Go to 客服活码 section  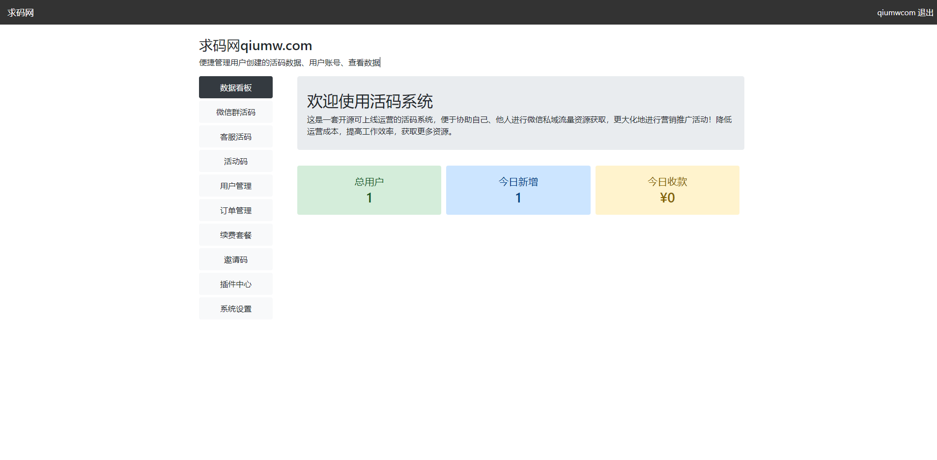236,137
